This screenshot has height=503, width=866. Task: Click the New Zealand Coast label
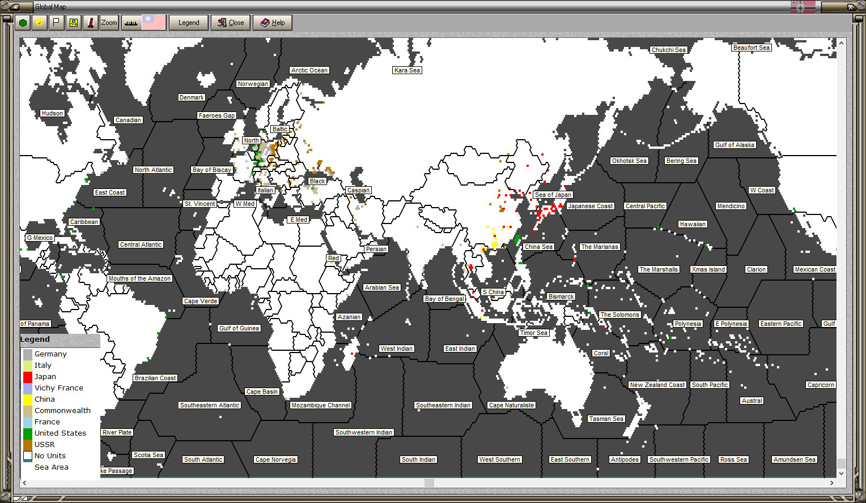(657, 385)
